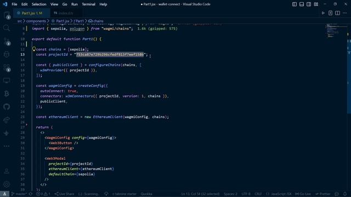Change Spaces: 2 indentation setting
The width and height of the screenshot is (351, 197).
[230, 194]
